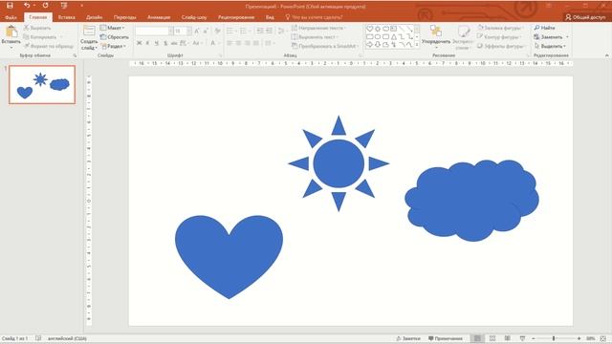Click the Normal view icon in status bar
Screen dimensions: 612x344
point(477,338)
